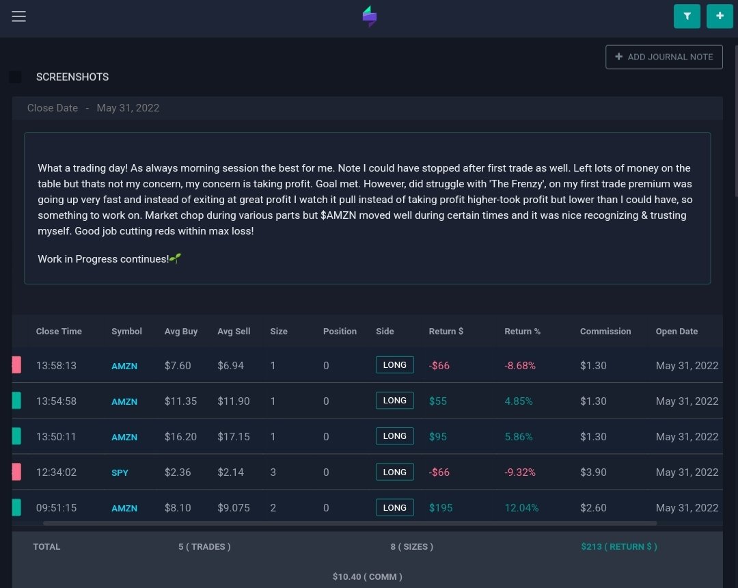Image resolution: width=738 pixels, height=588 pixels.
Task: Click the page vertical scrollbar
Action: (x=736, y=121)
